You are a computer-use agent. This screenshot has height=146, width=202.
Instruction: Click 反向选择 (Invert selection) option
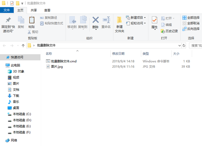click(191, 29)
